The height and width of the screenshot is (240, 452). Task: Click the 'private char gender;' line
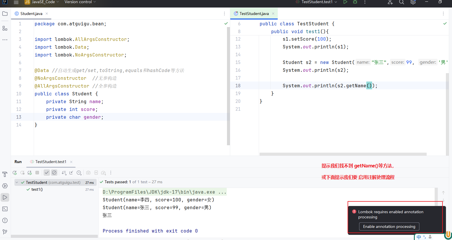pyautogui.click(x=75, y=117)
